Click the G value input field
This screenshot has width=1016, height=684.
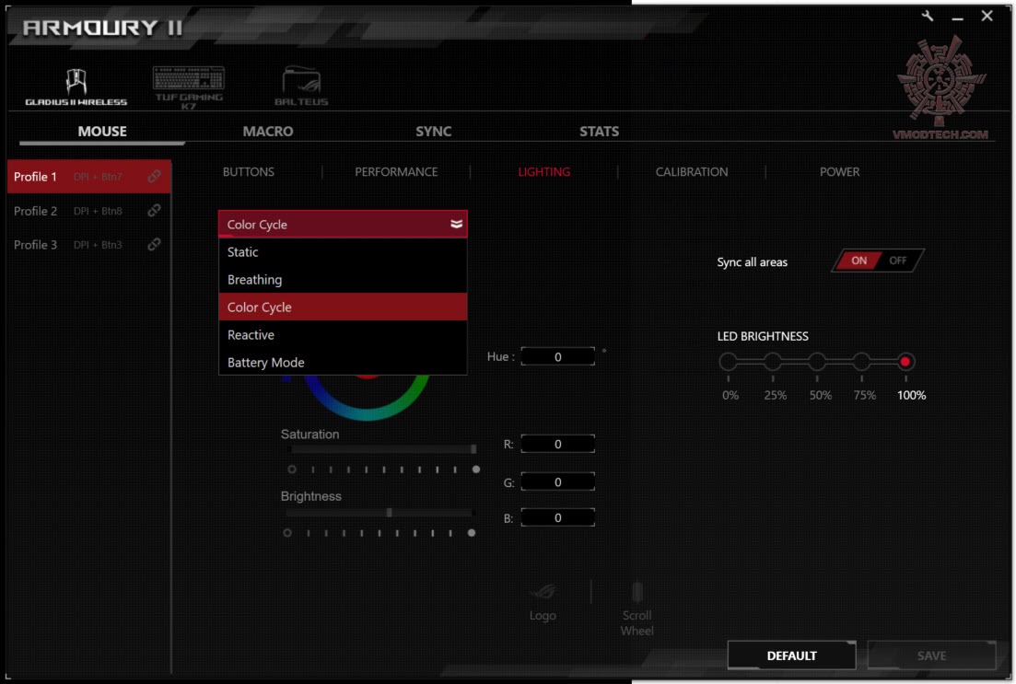557,481
